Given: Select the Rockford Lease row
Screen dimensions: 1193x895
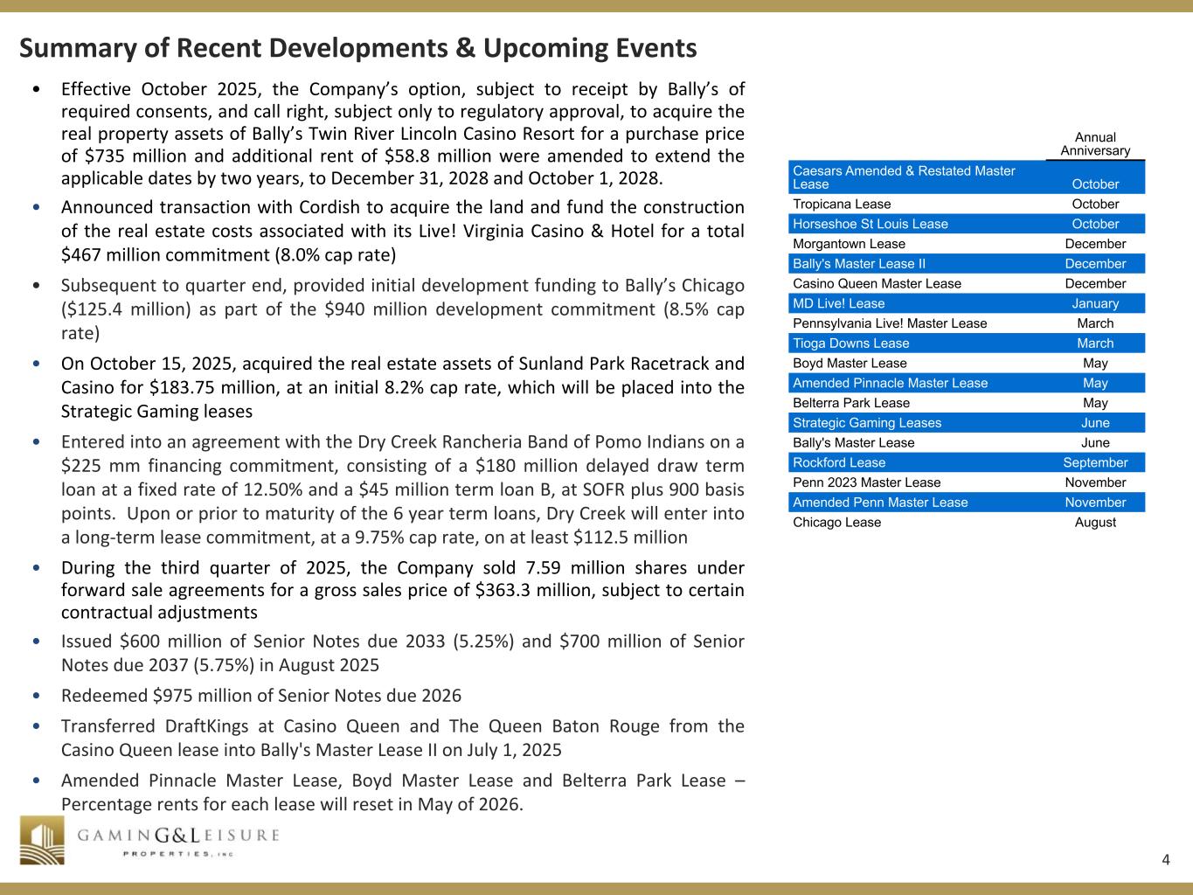Looking at the screenshot, I should point(966,462).
